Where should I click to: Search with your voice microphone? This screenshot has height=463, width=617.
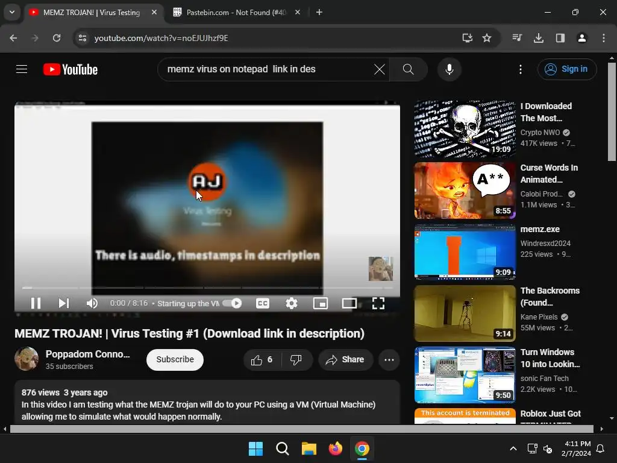click(449, 69)
